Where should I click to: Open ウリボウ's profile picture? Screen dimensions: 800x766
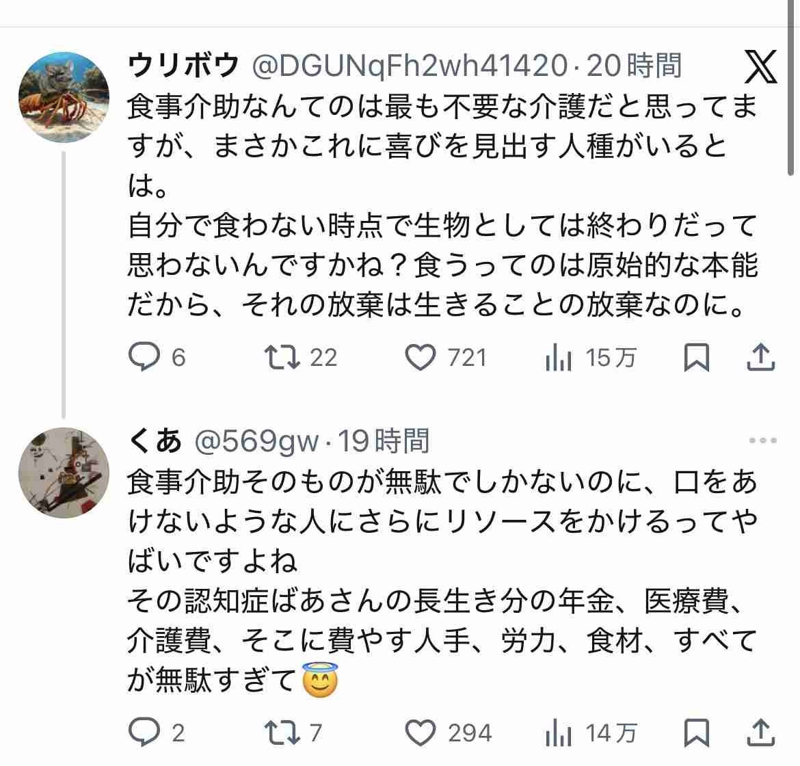tap(63, 97)
